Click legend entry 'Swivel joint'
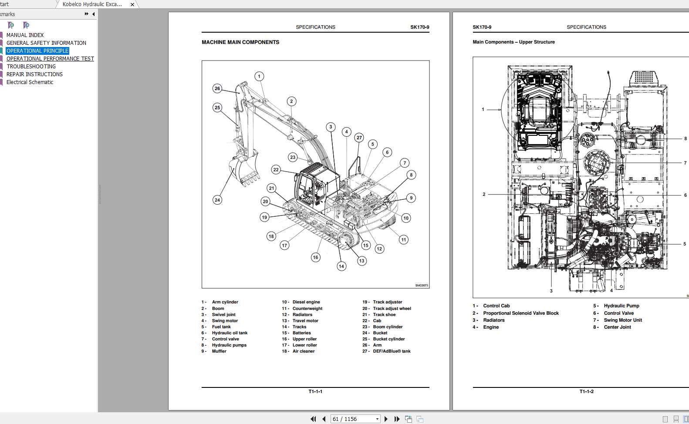Image resolution: width=689 pixels, height=424 pixels. 224,315
